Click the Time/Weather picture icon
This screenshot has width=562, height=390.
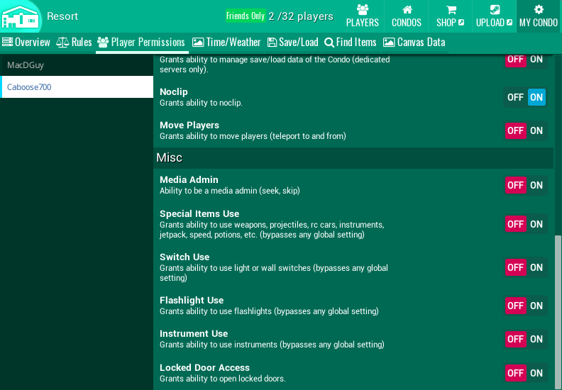(198, 43)
